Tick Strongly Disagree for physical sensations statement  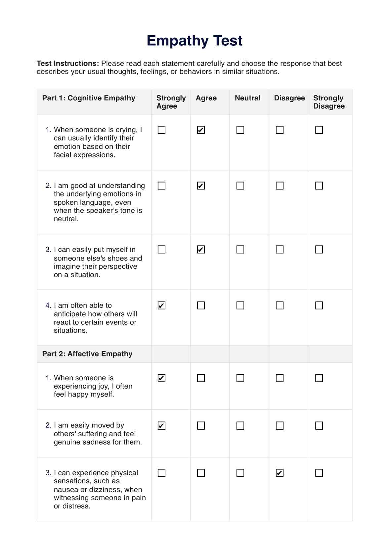click(319, 473)
